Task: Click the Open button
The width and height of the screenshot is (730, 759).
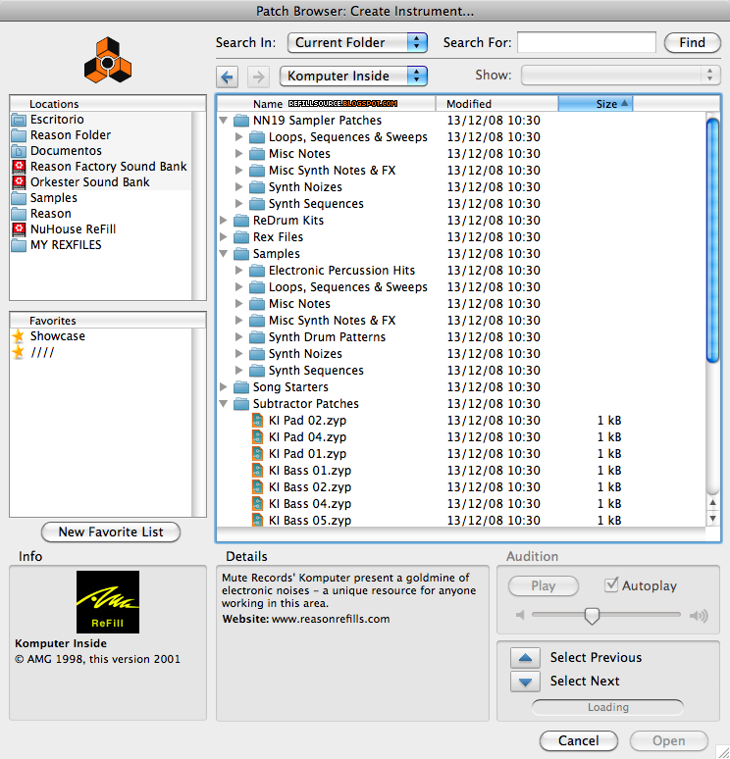Action: pyautogui.click(x=668, y=740)
